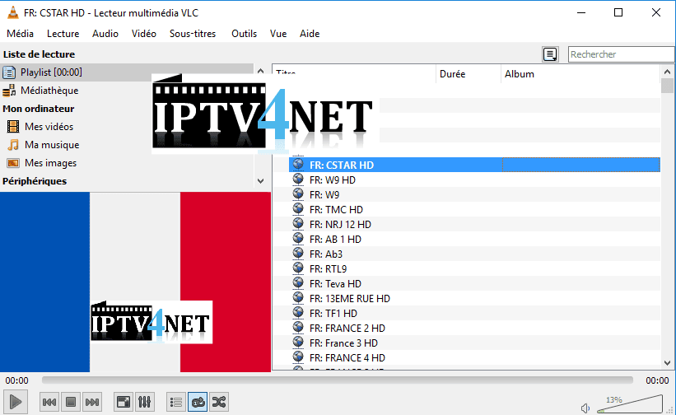Skip to the next media item
The width and height of the screenshot is (676, 415).
point(92,402)
